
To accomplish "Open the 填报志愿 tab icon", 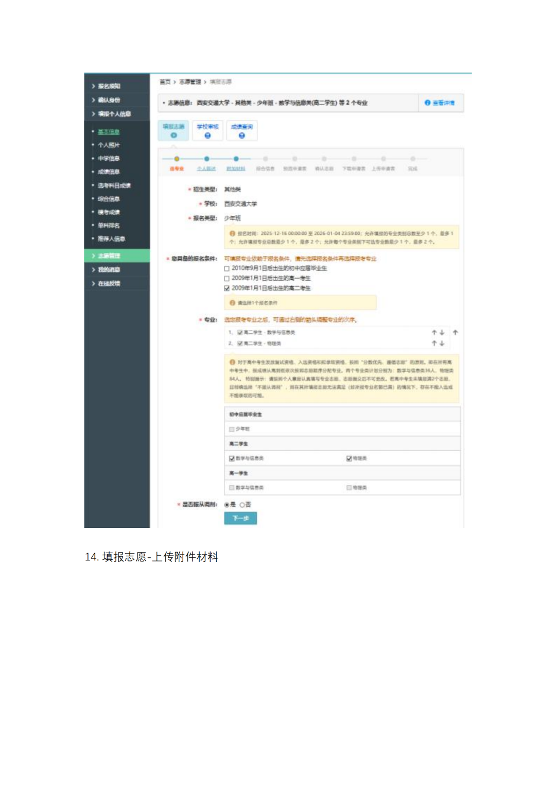I will (x=174, y=135).
